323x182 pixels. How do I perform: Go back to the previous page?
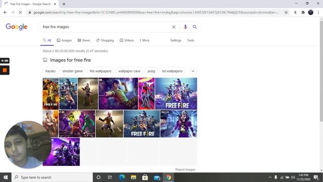(5, 12)
